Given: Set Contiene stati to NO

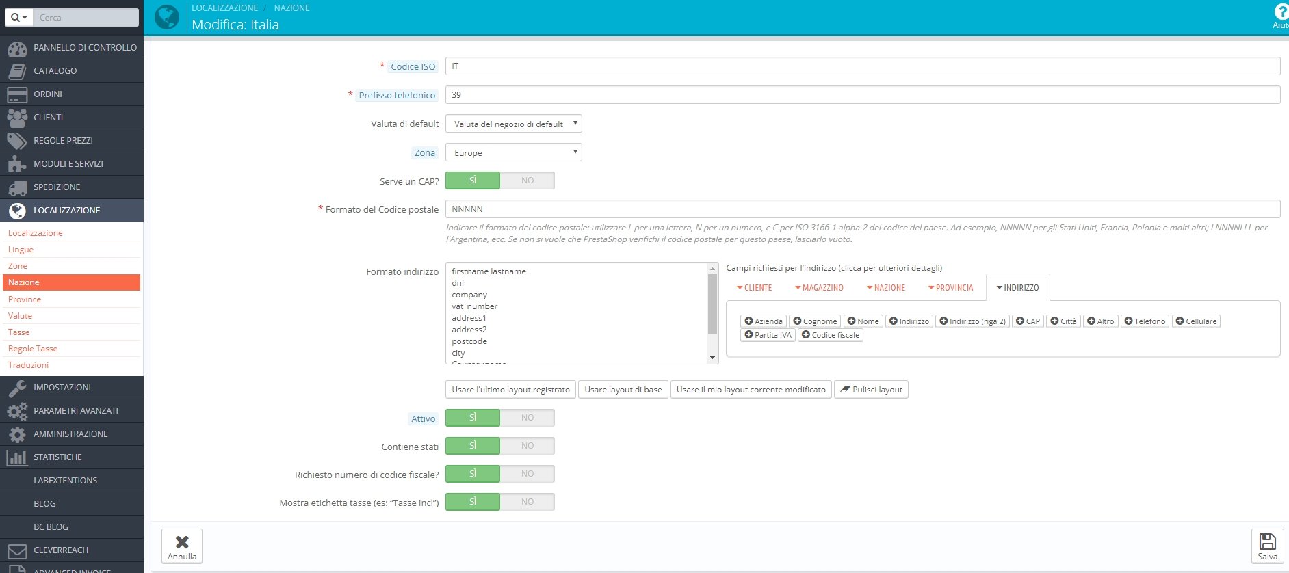Looking at the screenshot, I should (x=528, y=446).
